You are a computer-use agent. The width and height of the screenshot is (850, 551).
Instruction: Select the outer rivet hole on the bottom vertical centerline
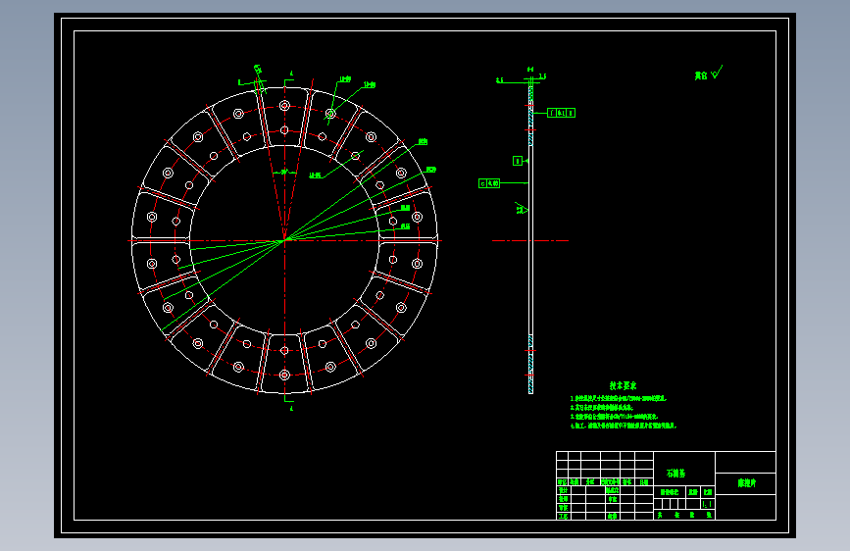click(284, 375)
